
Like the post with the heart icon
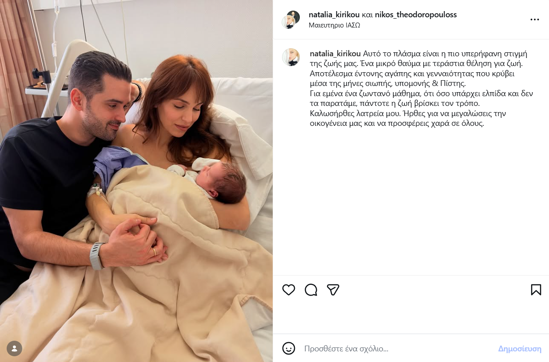point(289,290)
